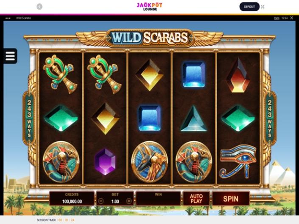Open the hamburger menu on the left side
This screenshot has height=224, width=299.
[x=10, y=56]
